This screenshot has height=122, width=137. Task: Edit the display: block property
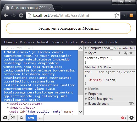click(x=103, y=80)
